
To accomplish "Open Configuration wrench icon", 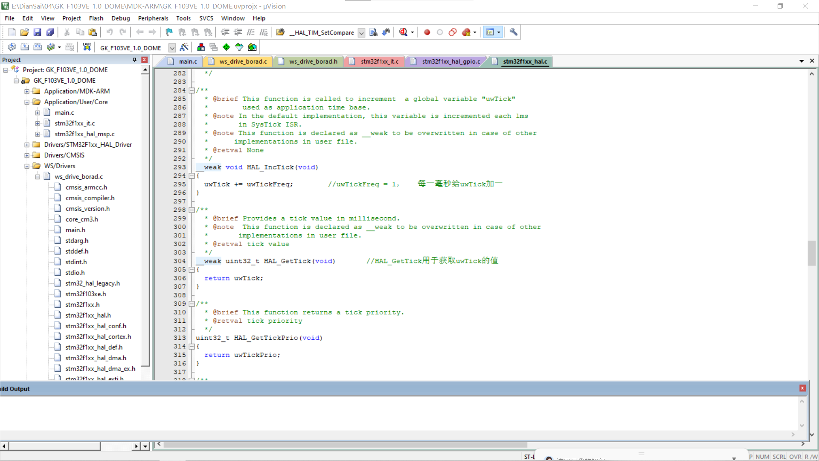I will click(x=514, y=32).
